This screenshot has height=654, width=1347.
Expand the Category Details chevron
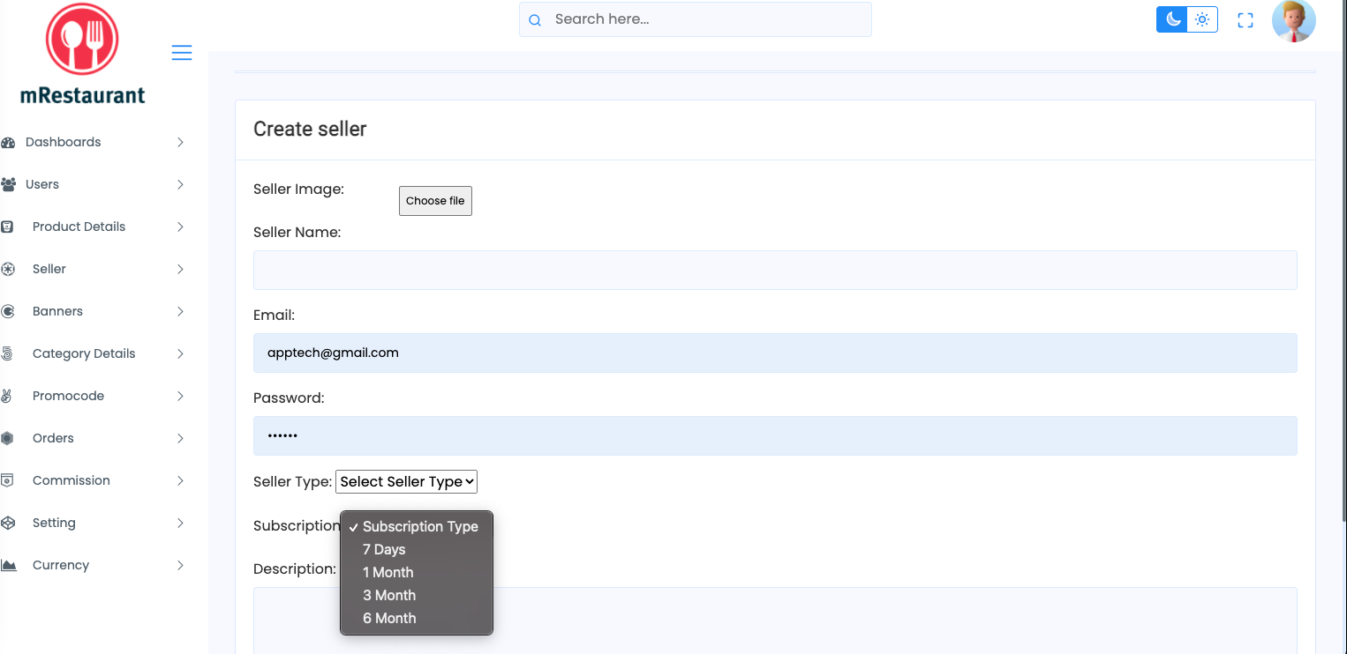pyautogui.click(x=180, y=353)
